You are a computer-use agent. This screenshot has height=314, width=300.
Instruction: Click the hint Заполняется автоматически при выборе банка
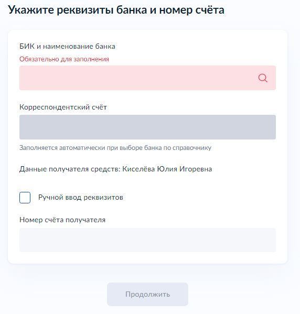coord(115,148)
